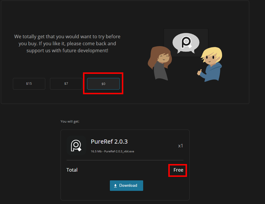Click the Total label
265x204 pixels.
click(72, 170)
